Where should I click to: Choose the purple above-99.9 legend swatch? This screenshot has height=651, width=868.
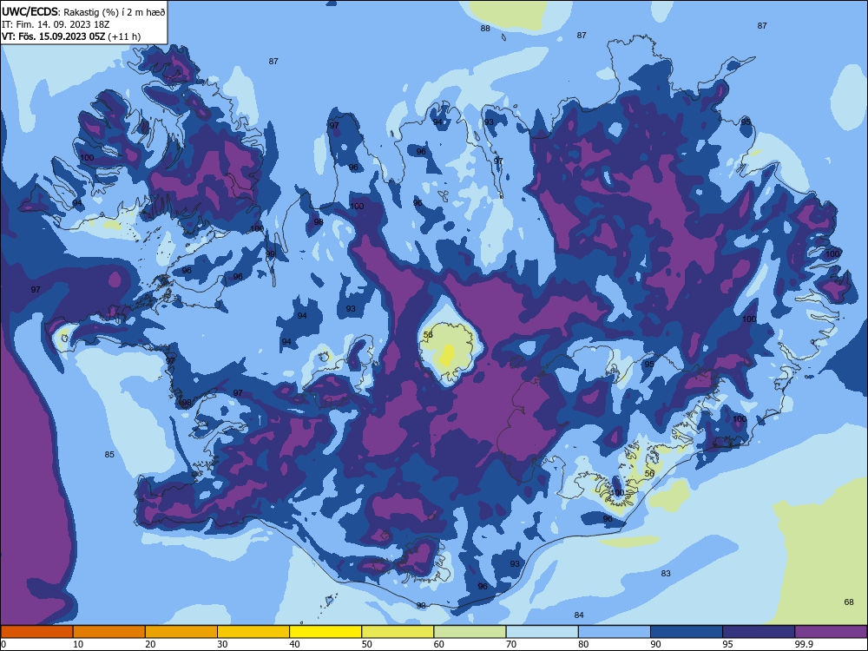coord(831,632)
